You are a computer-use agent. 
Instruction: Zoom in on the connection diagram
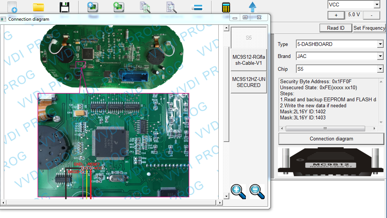pos(238,191)
